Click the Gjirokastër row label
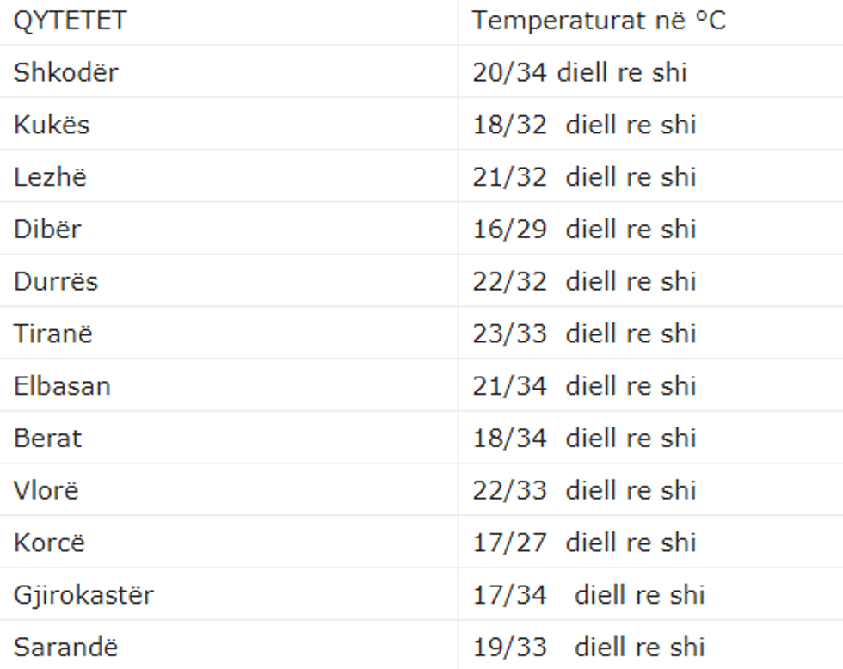The height and width of the screenshot is (669, 843). pos(83,595)
